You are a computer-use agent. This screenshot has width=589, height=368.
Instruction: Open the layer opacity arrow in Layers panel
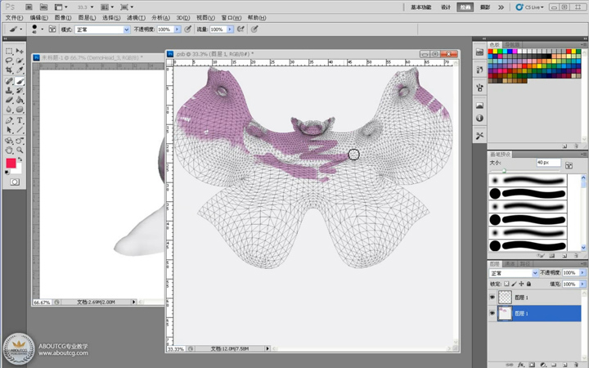582,272
